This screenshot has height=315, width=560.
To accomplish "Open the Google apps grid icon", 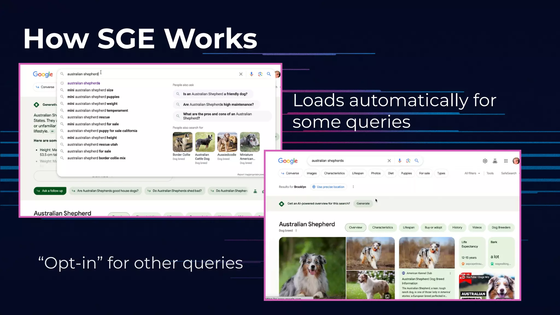I will point(506,161).
